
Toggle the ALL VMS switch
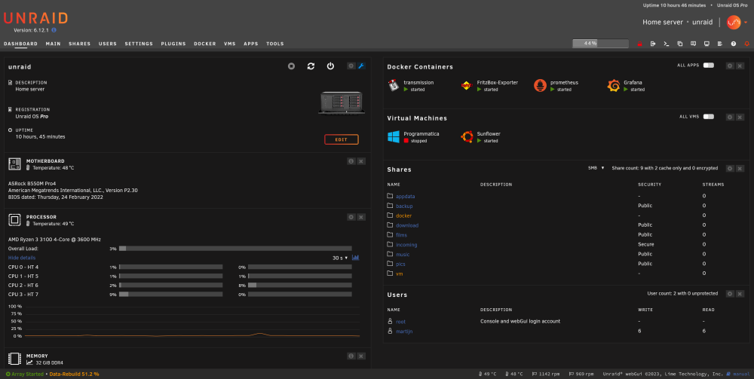(708, 117)
